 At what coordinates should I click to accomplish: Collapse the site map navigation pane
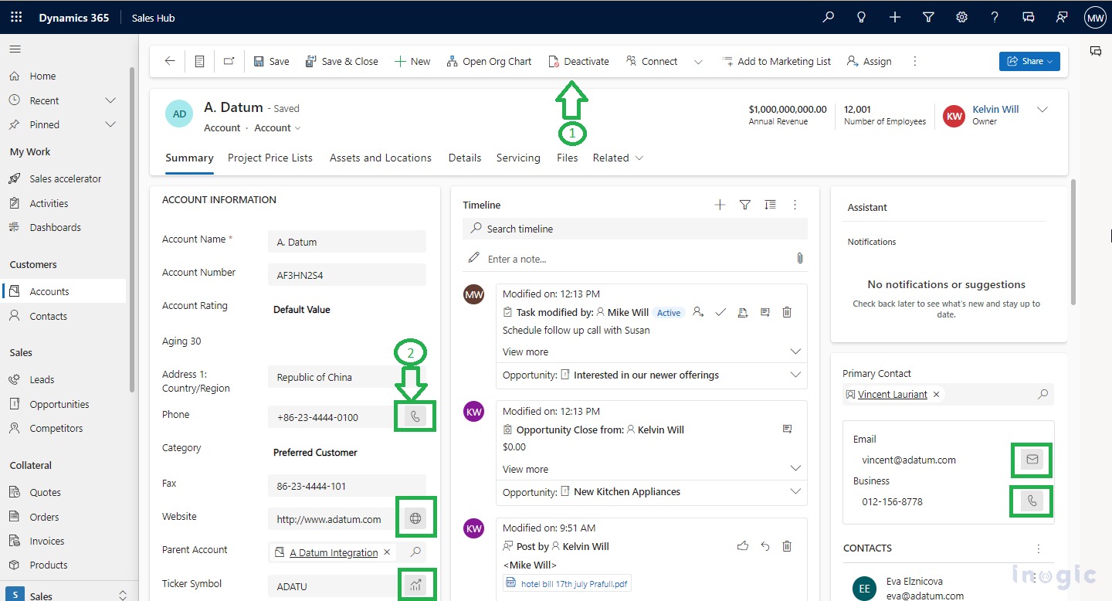pyautogui.click(x=15, y=49)
